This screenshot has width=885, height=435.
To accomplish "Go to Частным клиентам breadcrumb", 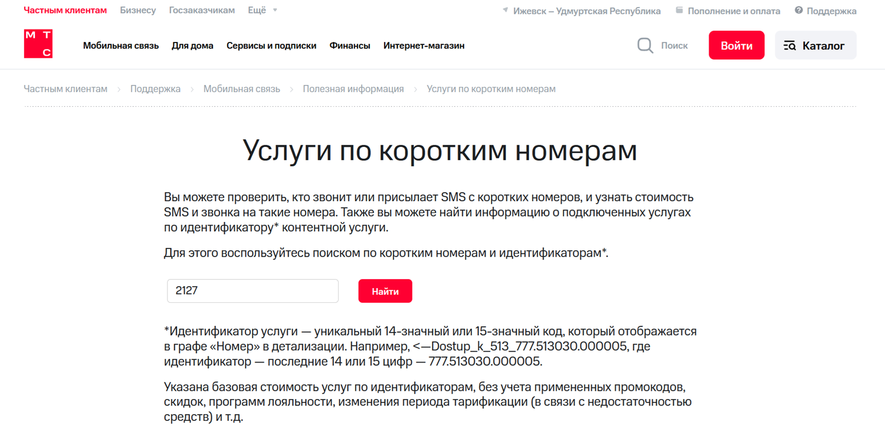I will (65, 89).
